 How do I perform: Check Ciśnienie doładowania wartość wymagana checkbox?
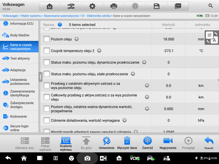click(x=47, y=120)
